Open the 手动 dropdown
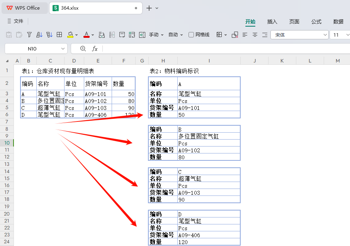The image size is (350, 246). pyautogui.click(x=156, y=35)
